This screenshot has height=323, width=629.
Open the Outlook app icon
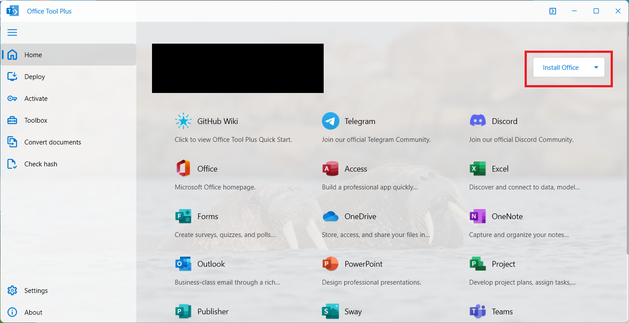point(183,264)
